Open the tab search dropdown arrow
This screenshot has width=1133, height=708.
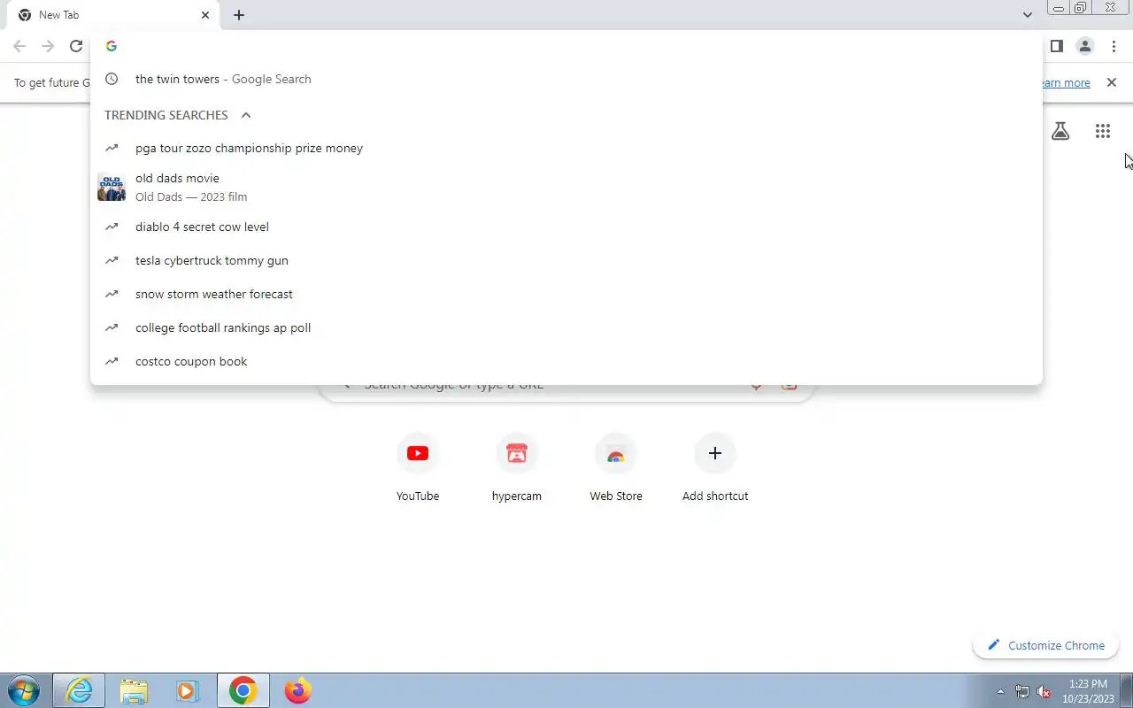click(1027, 15)
